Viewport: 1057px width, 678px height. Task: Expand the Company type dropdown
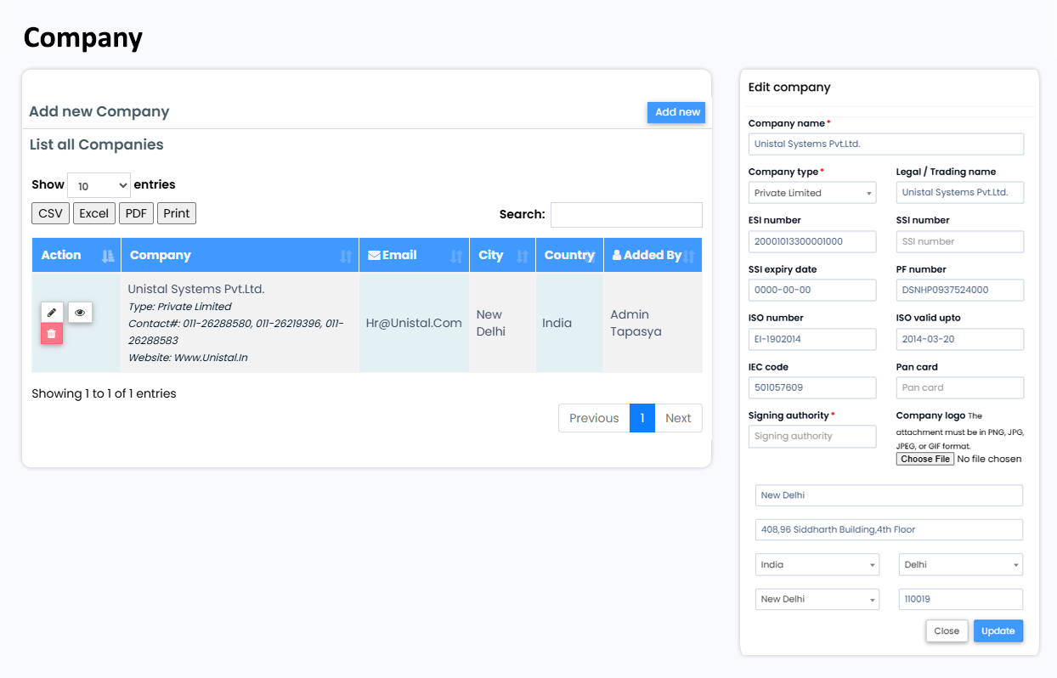(x=811, y=193)
